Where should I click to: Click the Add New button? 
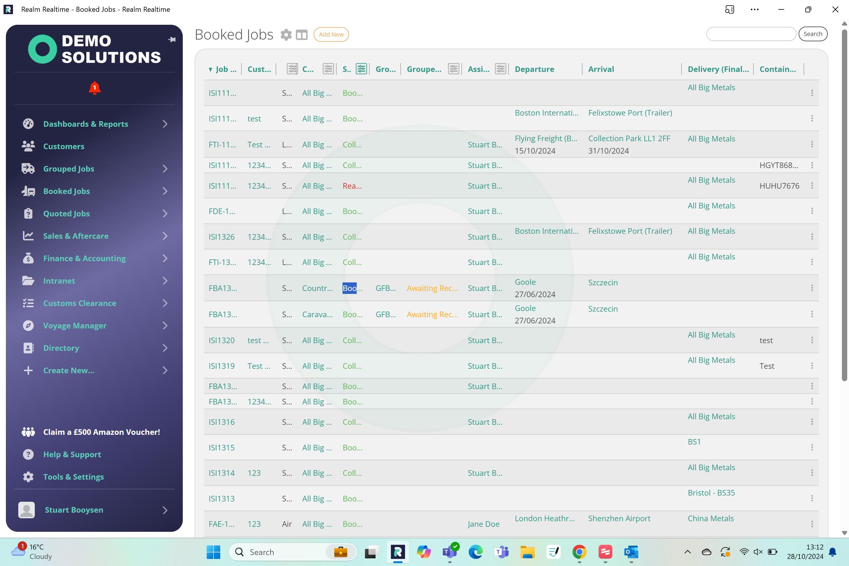(331, 34)
